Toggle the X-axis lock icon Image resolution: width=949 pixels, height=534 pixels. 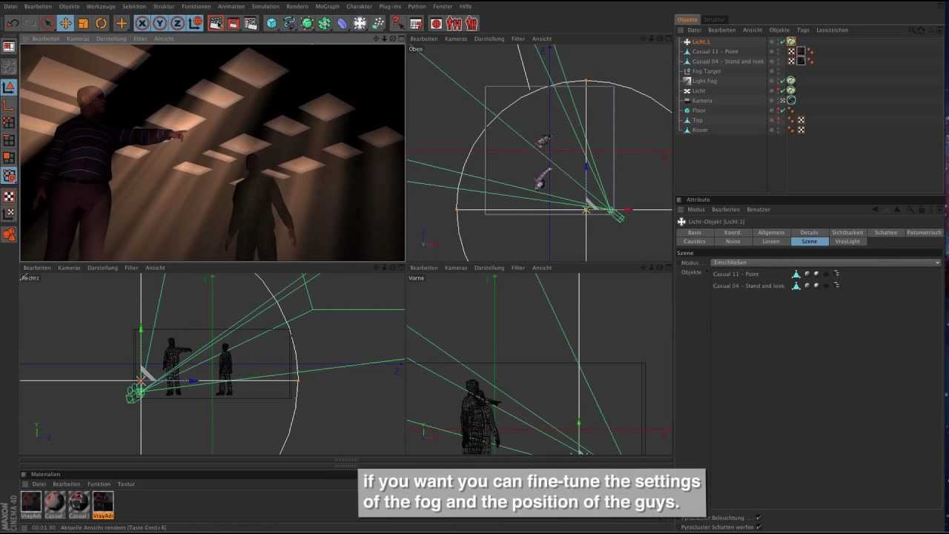[x=142, y=24]
